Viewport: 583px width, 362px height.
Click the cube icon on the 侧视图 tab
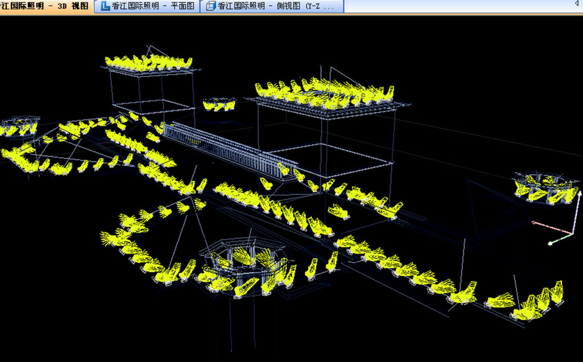[211, 6]
